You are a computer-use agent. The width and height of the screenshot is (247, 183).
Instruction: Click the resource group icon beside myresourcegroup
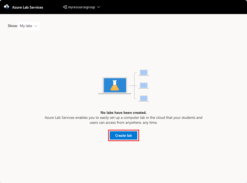point(65,7)
